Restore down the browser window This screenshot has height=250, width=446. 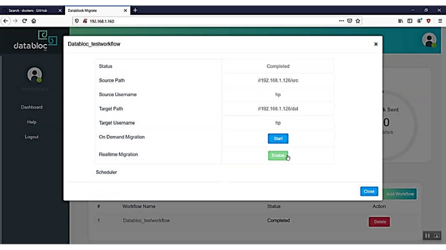tap(426, 10)
